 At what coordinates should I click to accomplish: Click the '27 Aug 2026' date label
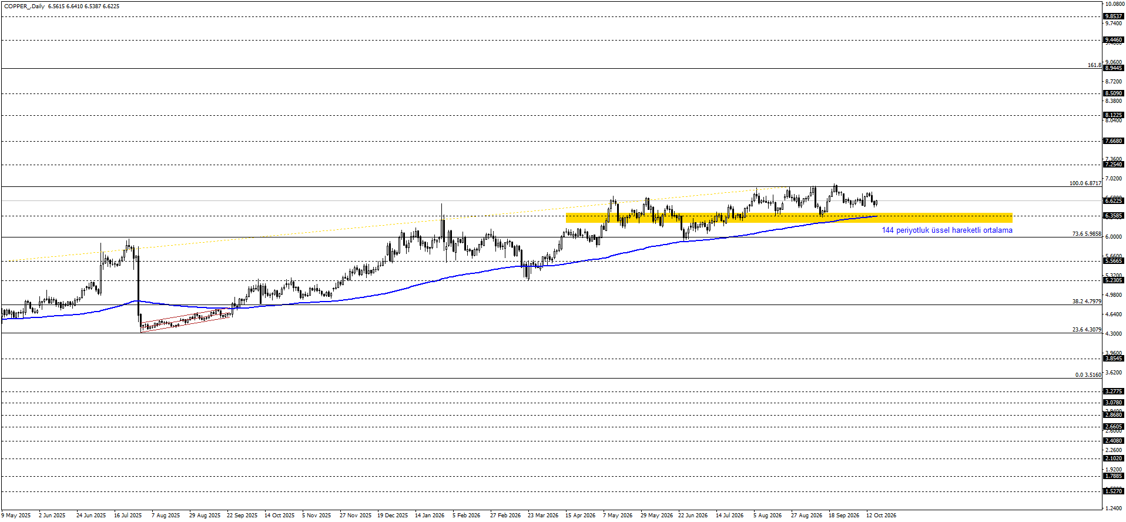806,516
